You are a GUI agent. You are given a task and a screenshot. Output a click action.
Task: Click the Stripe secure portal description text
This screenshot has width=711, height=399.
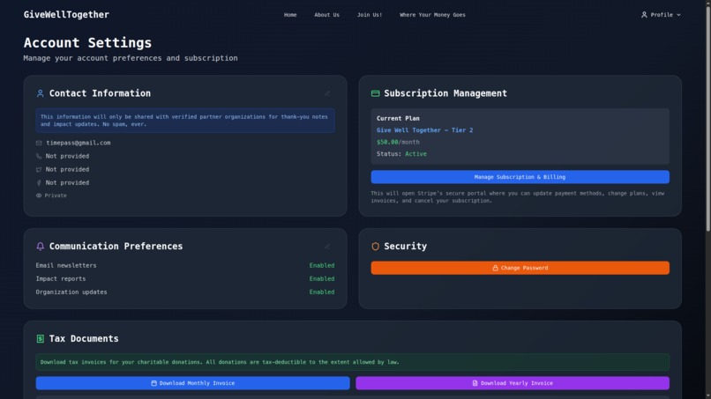point(518,197)
